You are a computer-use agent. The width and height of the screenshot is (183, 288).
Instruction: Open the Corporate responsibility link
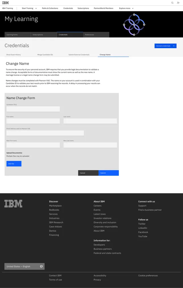coord(106,227)
